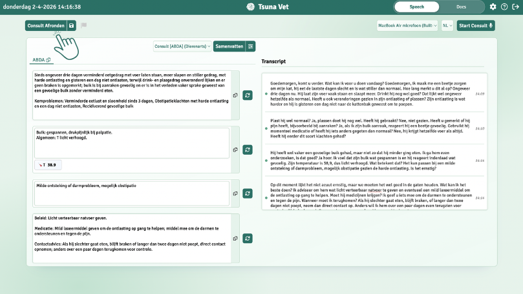Click the logout icon
The image size is (523, 294).
click(515, 7)
